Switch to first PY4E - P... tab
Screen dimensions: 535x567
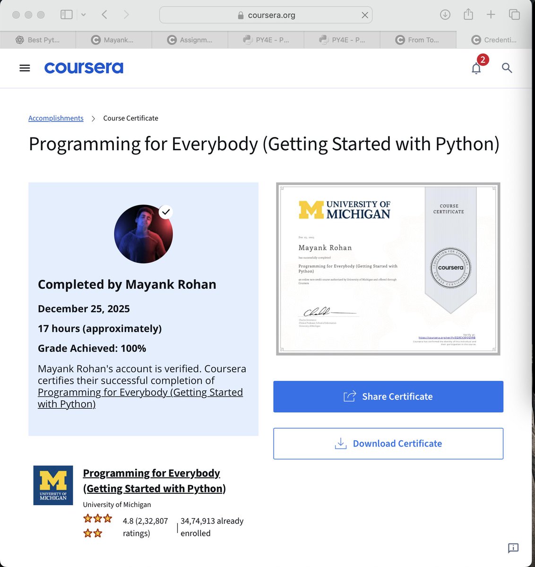click(266, 40)
